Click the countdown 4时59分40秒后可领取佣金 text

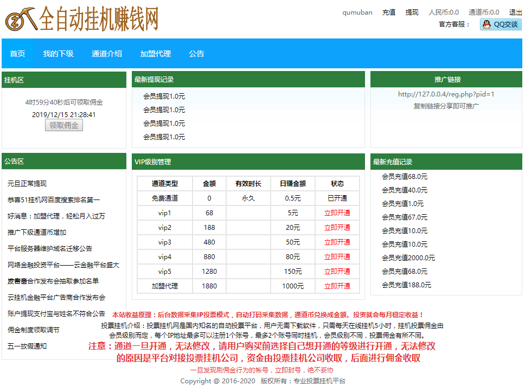pyautogui.click(x=64, y=102)
